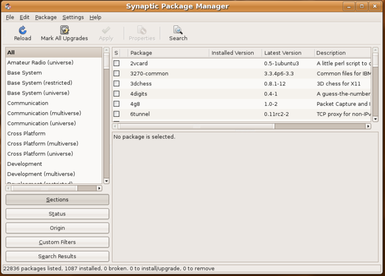Click the Reload toolbar icon

pos(23,30)
